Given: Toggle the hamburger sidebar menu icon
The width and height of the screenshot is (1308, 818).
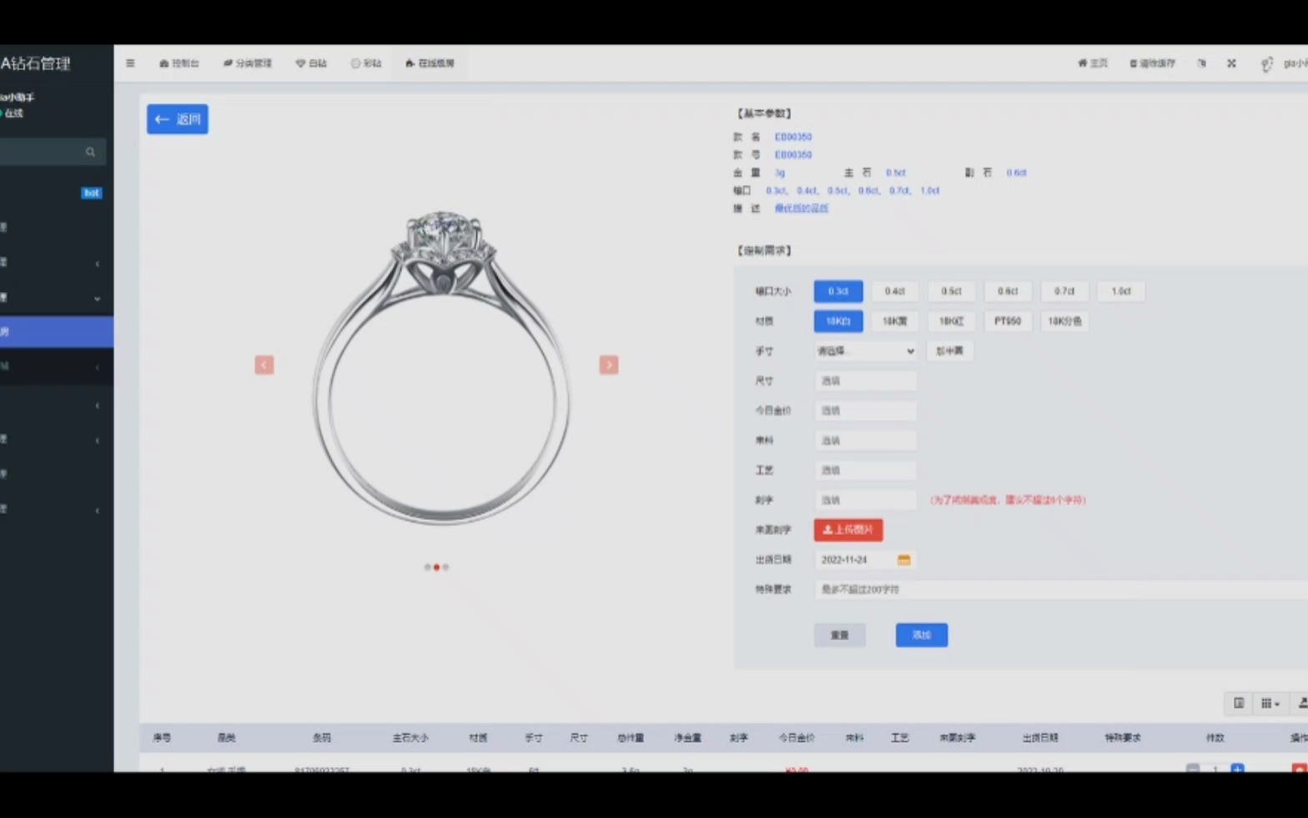Looking at the screenshot, I should click(x=130, y=63).
